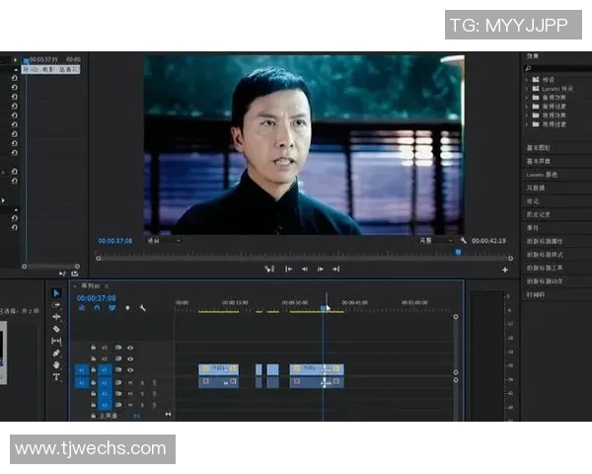Select the last long clip on V1
This screenshot has width=592, height=474.
coord(317,369)
